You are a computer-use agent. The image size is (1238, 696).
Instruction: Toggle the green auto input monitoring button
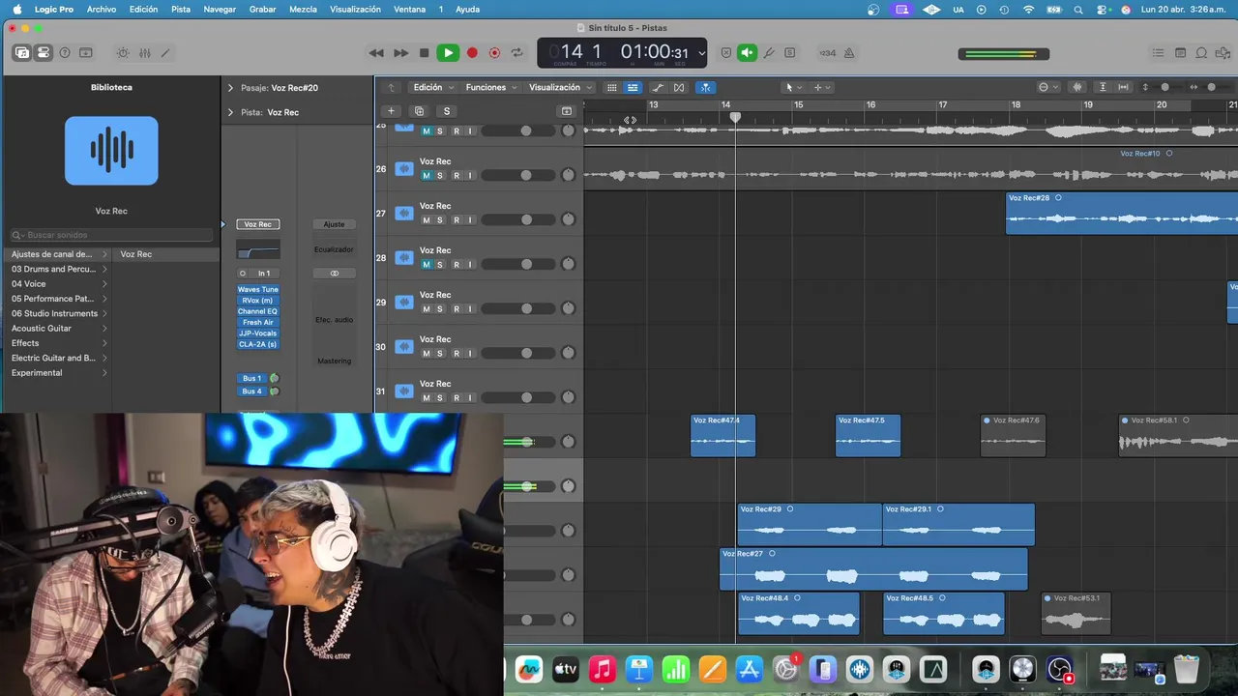(x=747, y=53)
